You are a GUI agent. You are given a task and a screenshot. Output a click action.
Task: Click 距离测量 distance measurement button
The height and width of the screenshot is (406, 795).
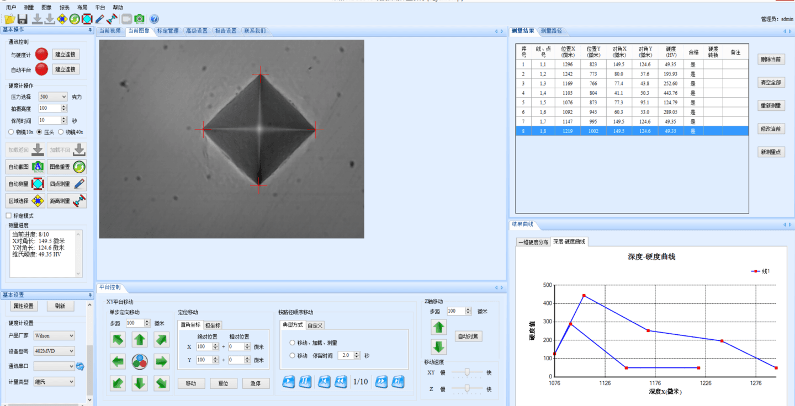[x=67, y=201]
